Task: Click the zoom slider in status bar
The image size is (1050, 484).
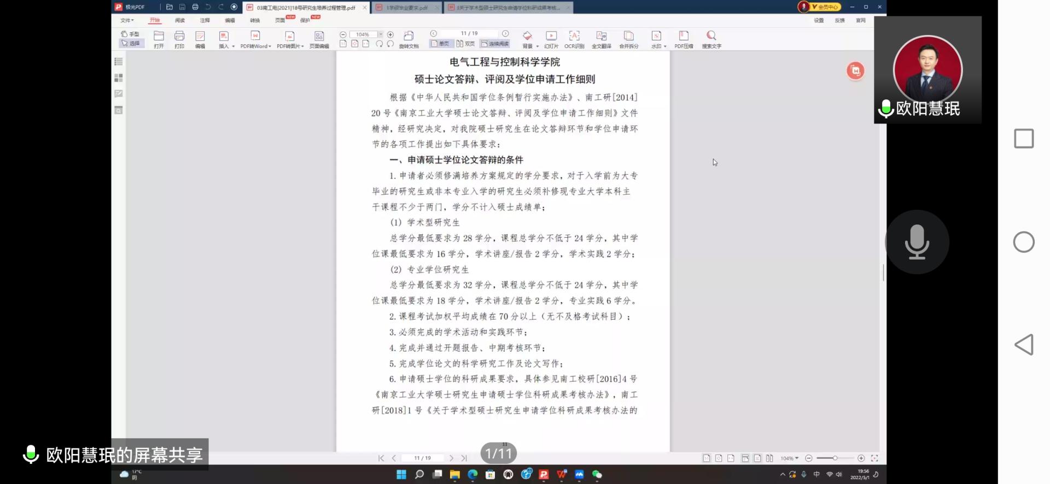Action: click(835, 458)
